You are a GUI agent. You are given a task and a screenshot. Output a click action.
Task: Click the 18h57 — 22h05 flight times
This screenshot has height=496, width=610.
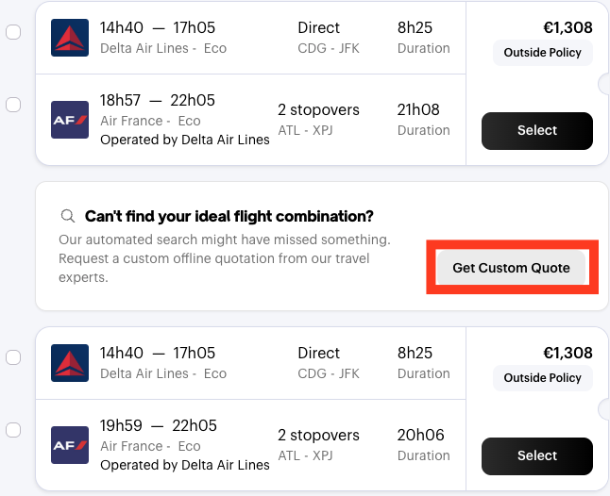(x=158, y=101)
